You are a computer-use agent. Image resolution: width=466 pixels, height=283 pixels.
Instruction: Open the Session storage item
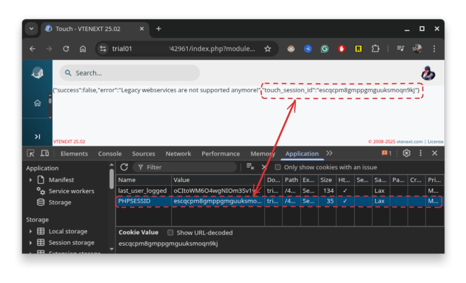pos(71,242)
